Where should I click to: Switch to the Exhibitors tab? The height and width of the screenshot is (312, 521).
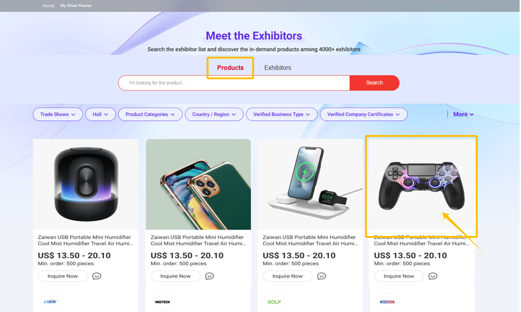tap(278, 68)
